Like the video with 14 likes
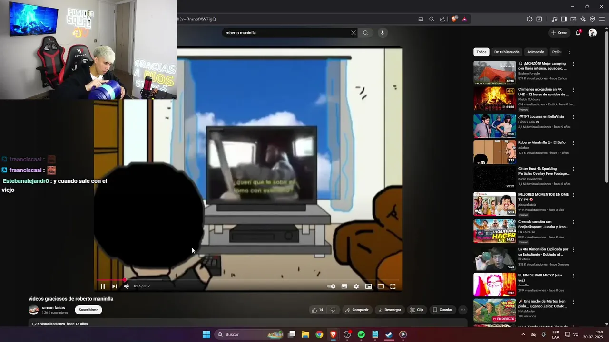The height and width of the screenshot is (342, 609). [317, 310]
